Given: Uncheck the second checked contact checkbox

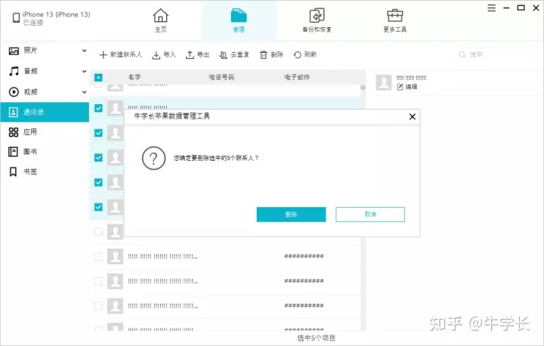Looking at the screenshot, I should tap(98, 133).
